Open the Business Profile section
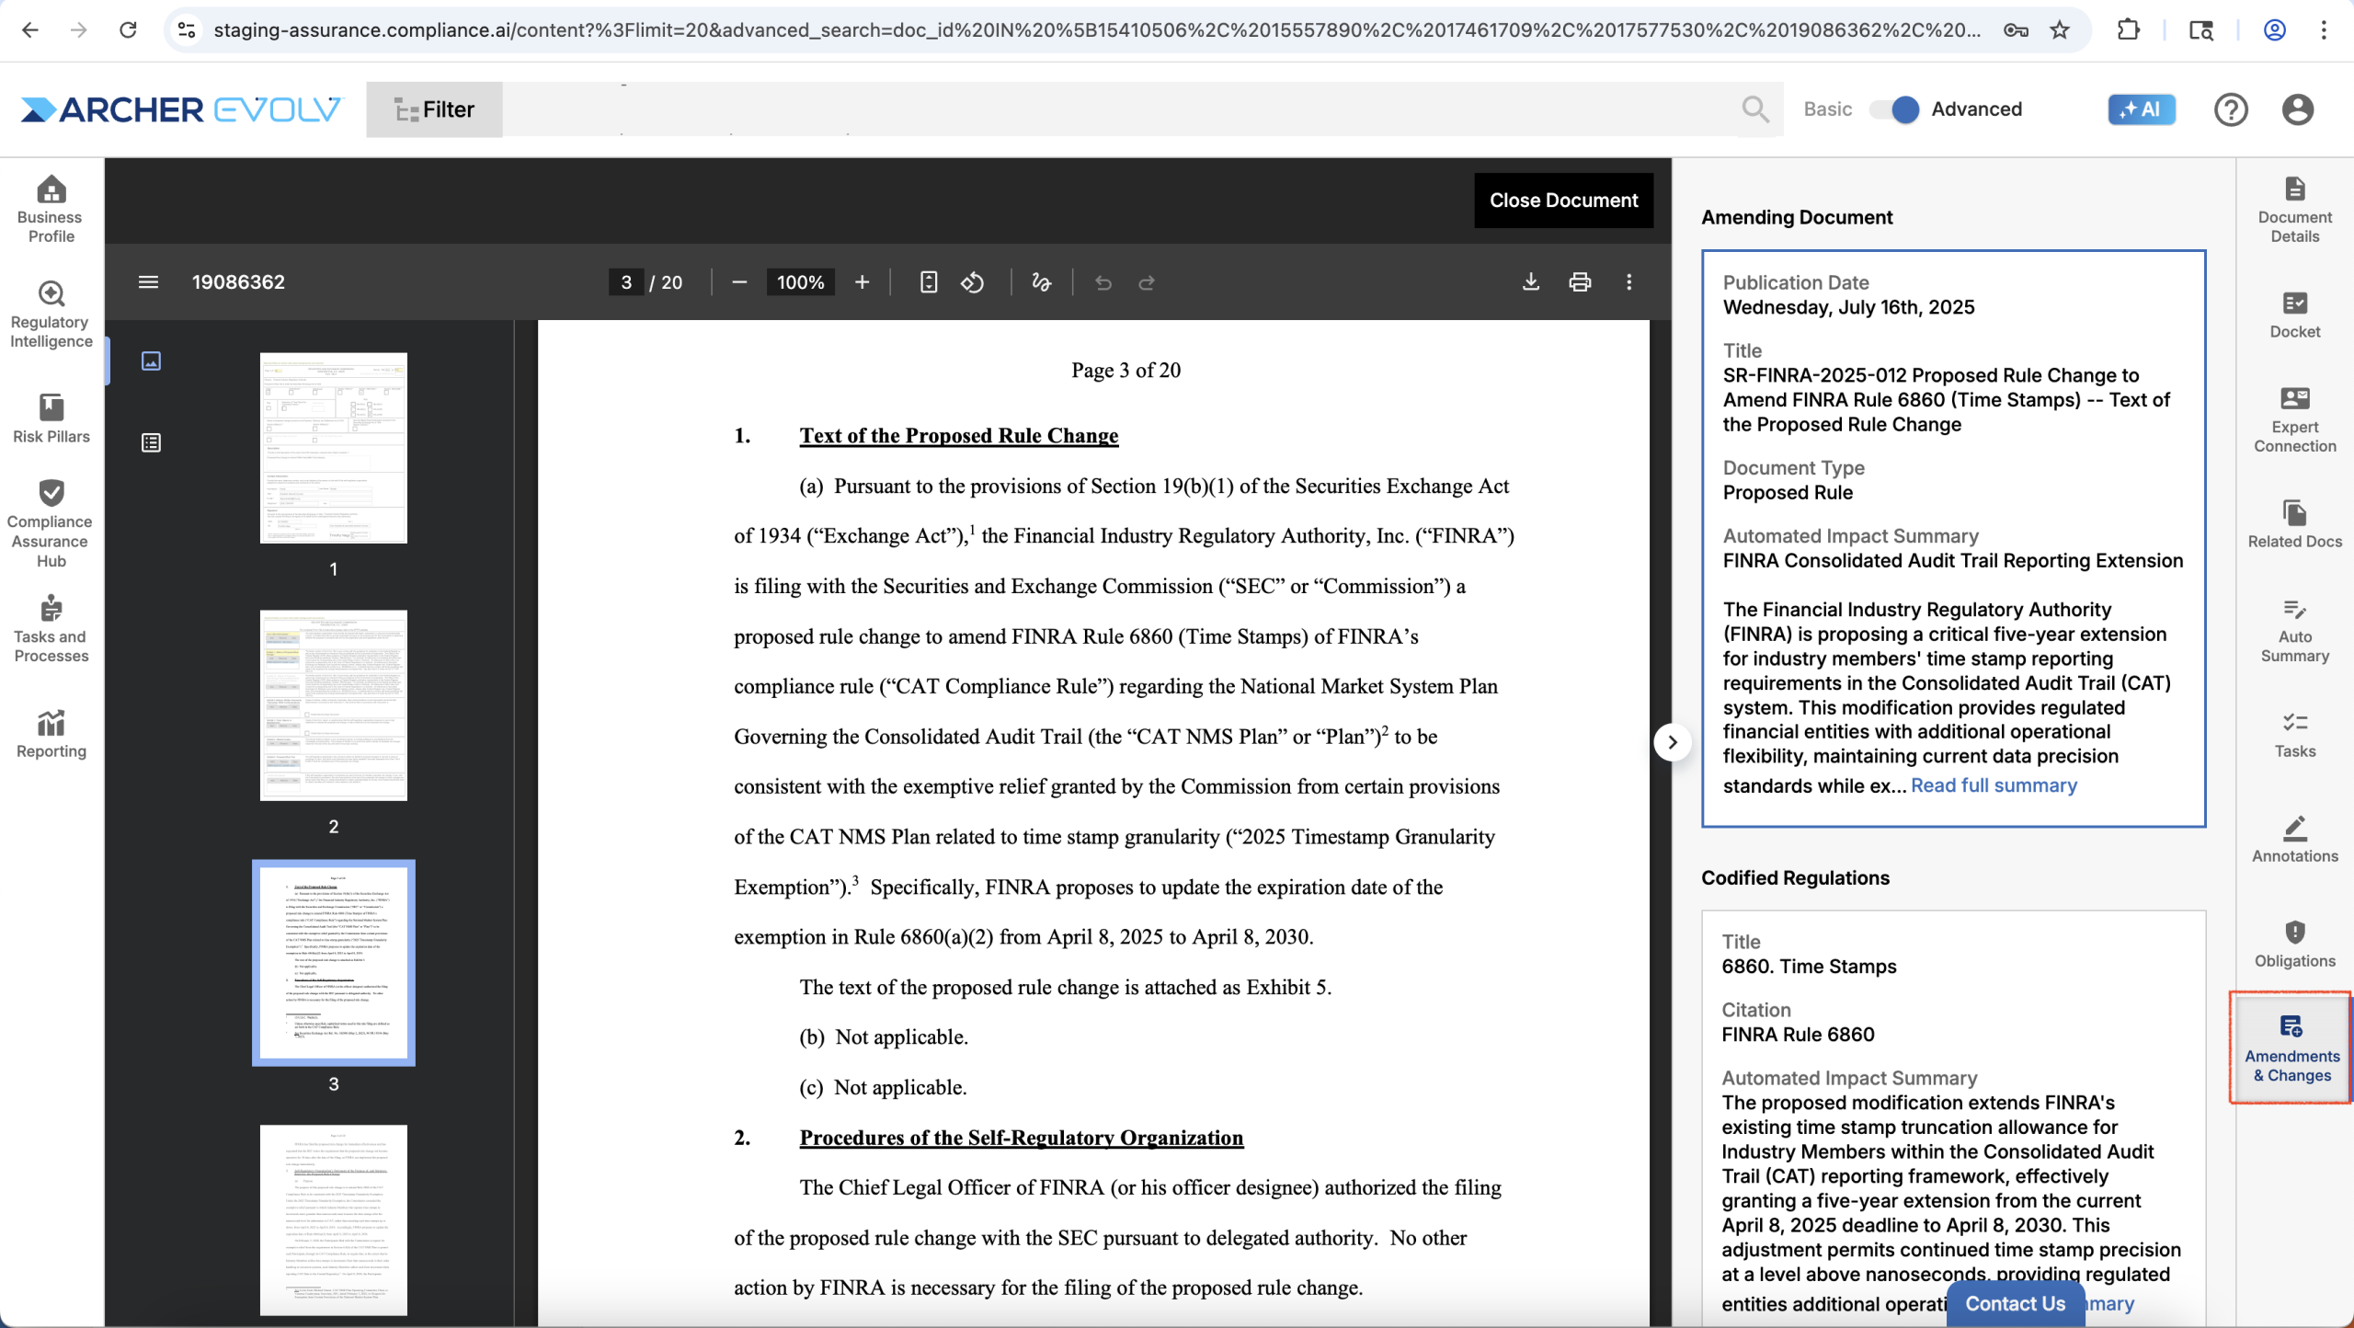The width and height of the screenshot is (2354, 1328). [x=51, y=210]
